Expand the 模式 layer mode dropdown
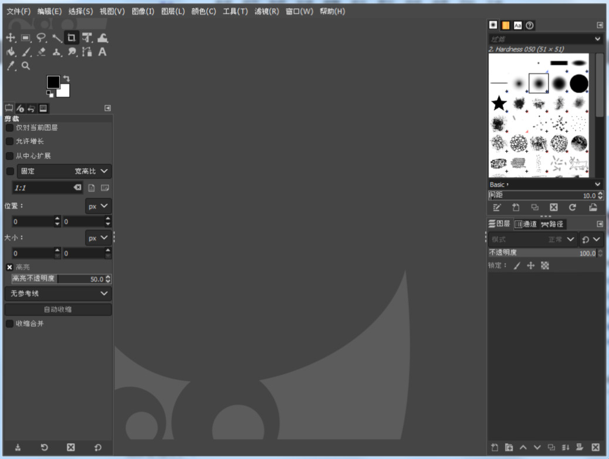This screenshot has height=459, width=609. point(533,239)
